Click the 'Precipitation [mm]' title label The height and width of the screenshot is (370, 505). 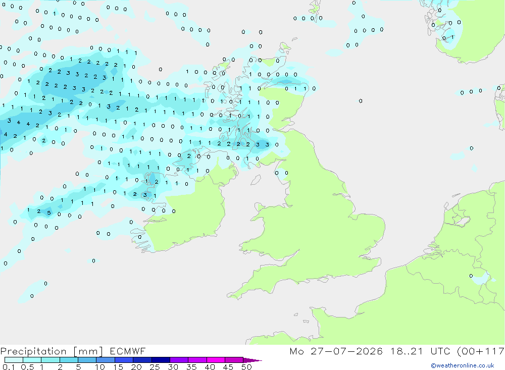[52, 351]
